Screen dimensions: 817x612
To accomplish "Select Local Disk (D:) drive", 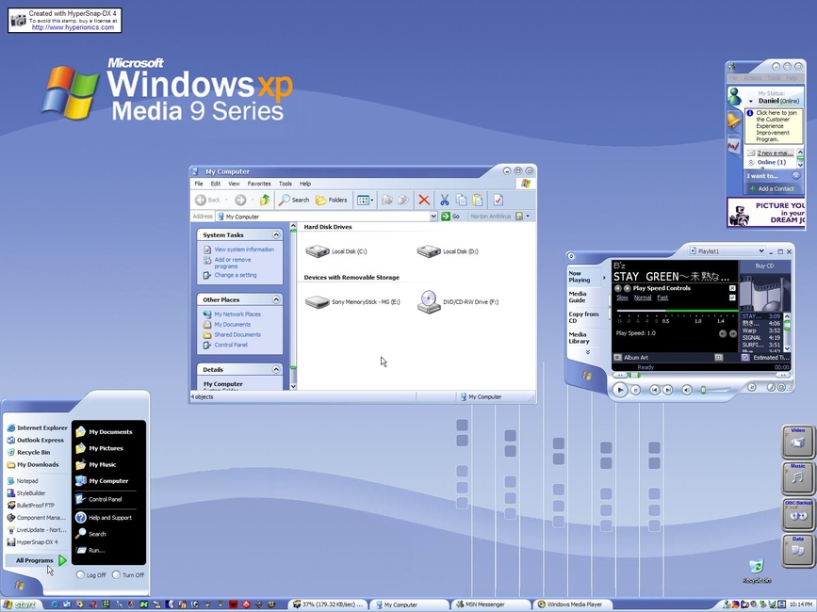I will (447, 251).
